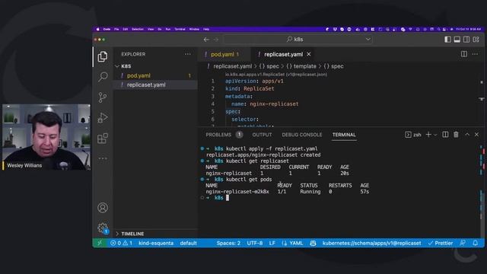Launch a new terminal with plus icon
487x274 pixels.
(428, 135)
